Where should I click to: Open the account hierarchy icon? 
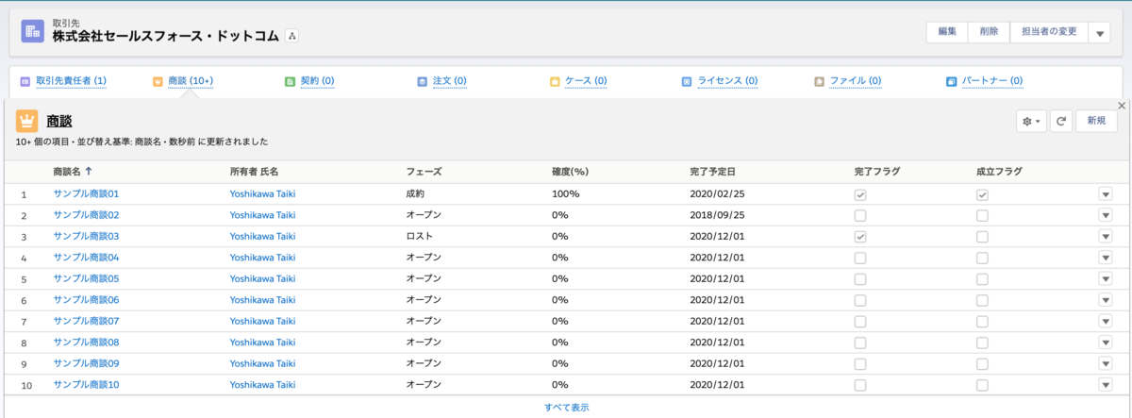coord(291,36)
